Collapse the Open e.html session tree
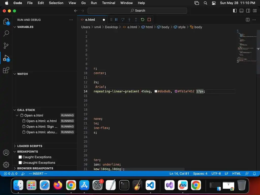Viewport: 260px width, 195px height. [x=17, y=116]
